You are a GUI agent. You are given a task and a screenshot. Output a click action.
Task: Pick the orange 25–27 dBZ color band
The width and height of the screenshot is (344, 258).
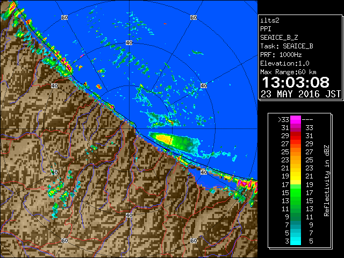296,152
